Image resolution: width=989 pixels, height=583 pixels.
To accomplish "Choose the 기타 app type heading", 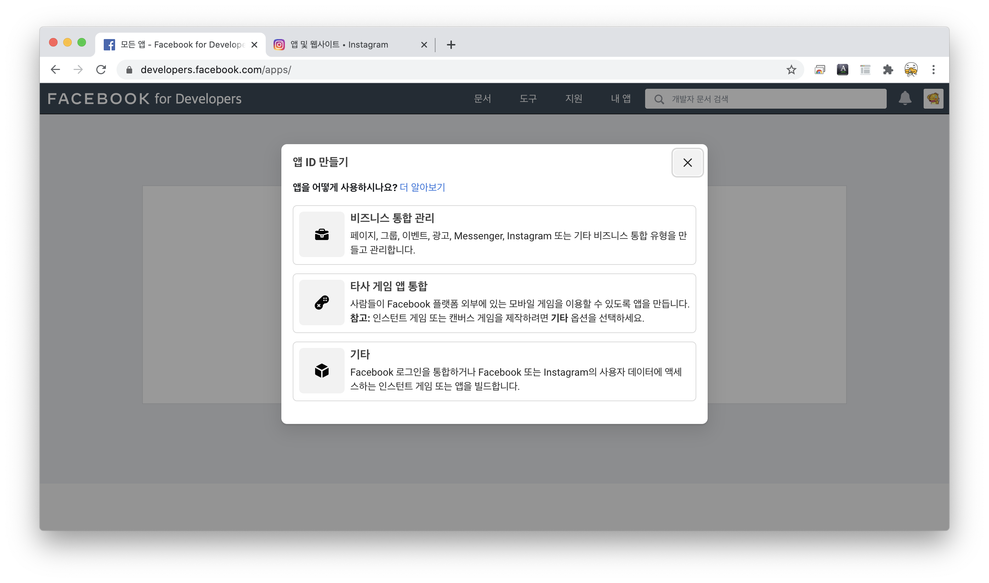I will [x=360, y=354].
